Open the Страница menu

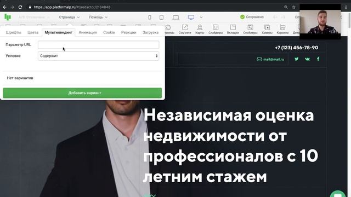point(69,17)
